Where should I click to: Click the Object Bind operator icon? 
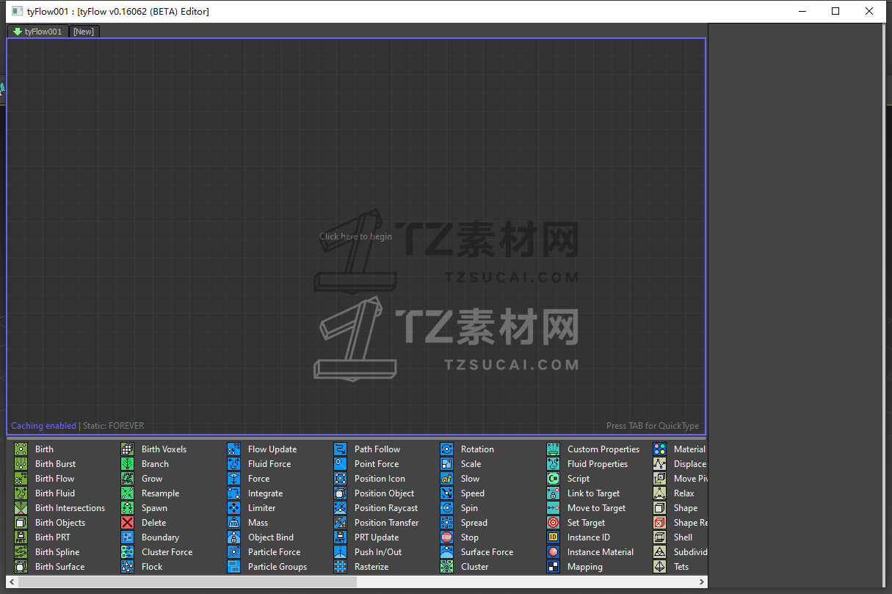[x=233, y=537]
